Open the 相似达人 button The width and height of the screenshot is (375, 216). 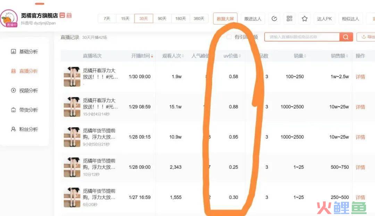(351, 19)
